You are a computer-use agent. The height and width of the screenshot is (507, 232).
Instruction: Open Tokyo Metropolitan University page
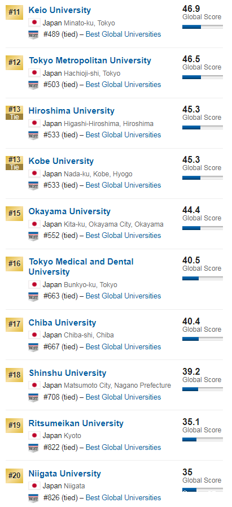coord(90,60)
